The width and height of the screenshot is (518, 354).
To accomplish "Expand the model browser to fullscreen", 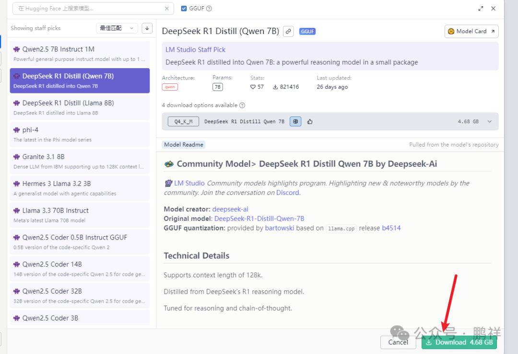I will pyautogui.click(x=481, y=9).
